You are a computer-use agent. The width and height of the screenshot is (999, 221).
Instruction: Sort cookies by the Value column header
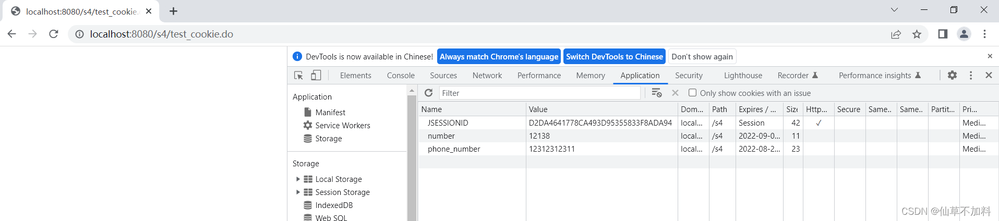click(601, 109)
